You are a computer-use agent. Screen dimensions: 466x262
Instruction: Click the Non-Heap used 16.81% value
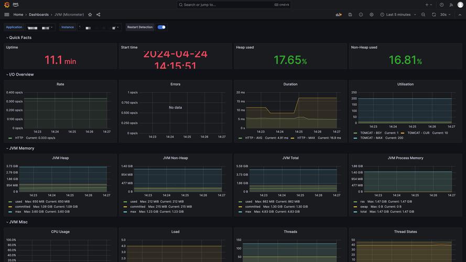(405, 60)
